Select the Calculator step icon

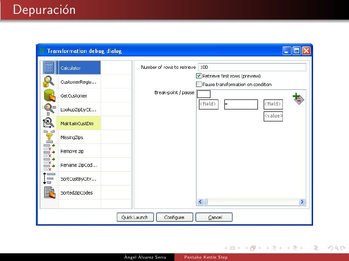point(49,67)
